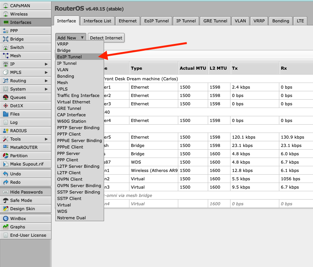
Task: Switch to the IP Tunnel tab
Action: click(x=186, y=21)
